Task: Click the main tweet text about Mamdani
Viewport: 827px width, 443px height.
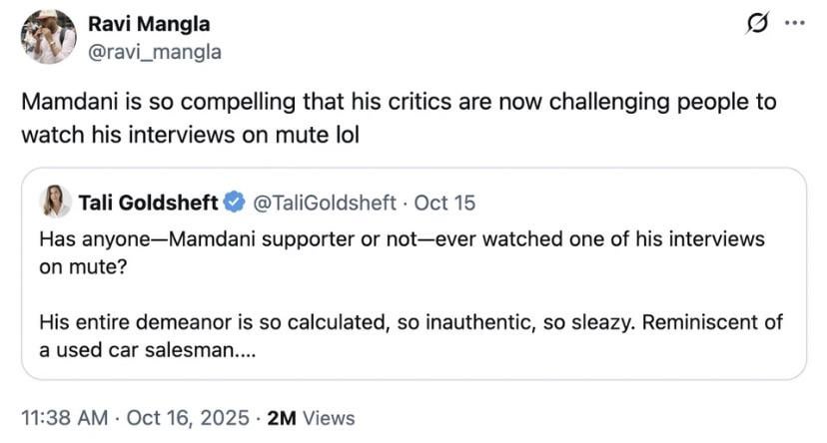Action: click(x=399, y=103)
